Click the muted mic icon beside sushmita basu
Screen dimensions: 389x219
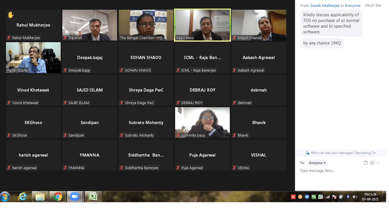click(x=178, y=135)
